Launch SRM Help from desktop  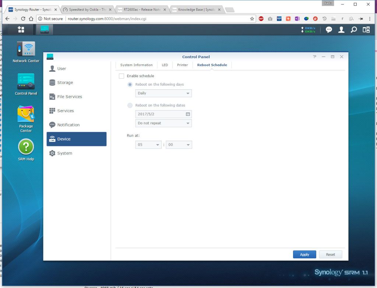coord(26,147)
